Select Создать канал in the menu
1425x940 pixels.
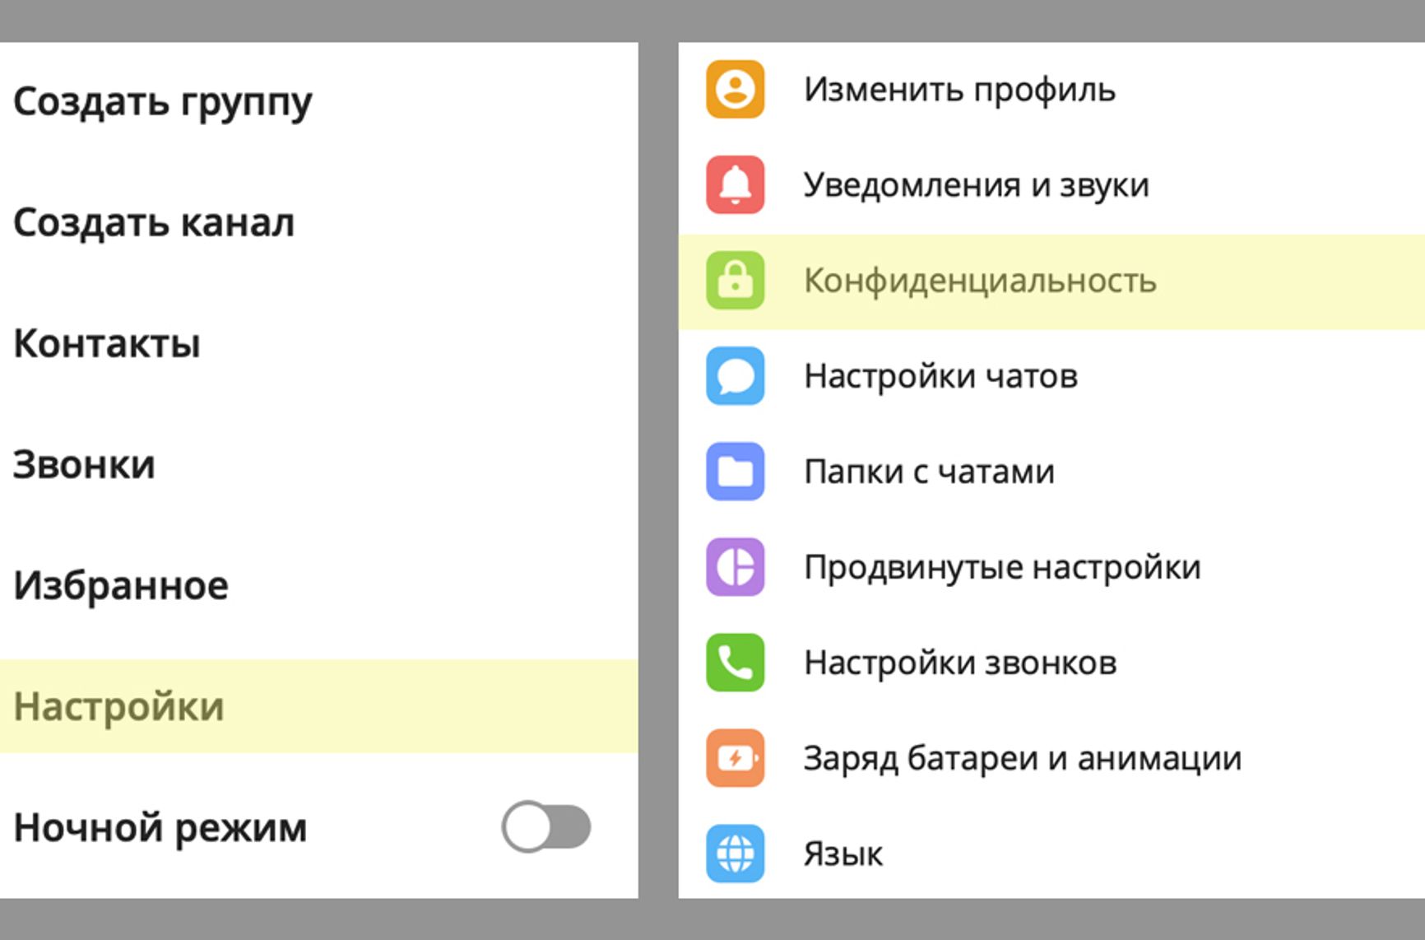tap(154, 223)
